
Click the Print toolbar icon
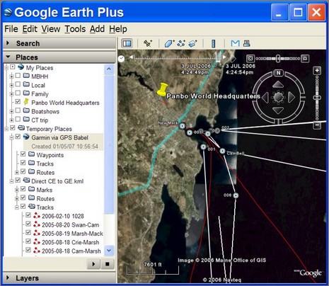[247, 43]
